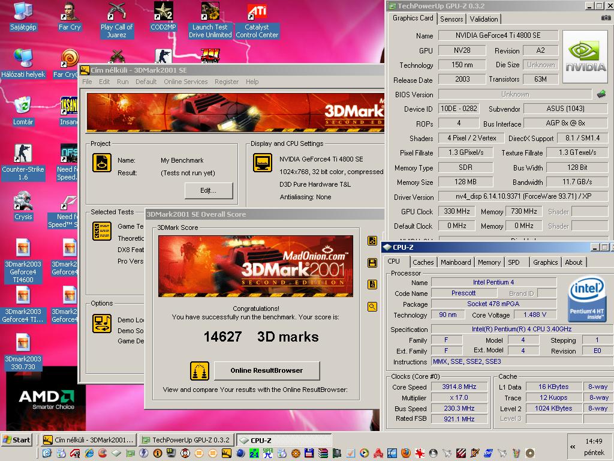Viewport: 614px width, 461px height.
Task: Click the GPU-Z camera screenshot icon
Action: (x=606, y=18)
